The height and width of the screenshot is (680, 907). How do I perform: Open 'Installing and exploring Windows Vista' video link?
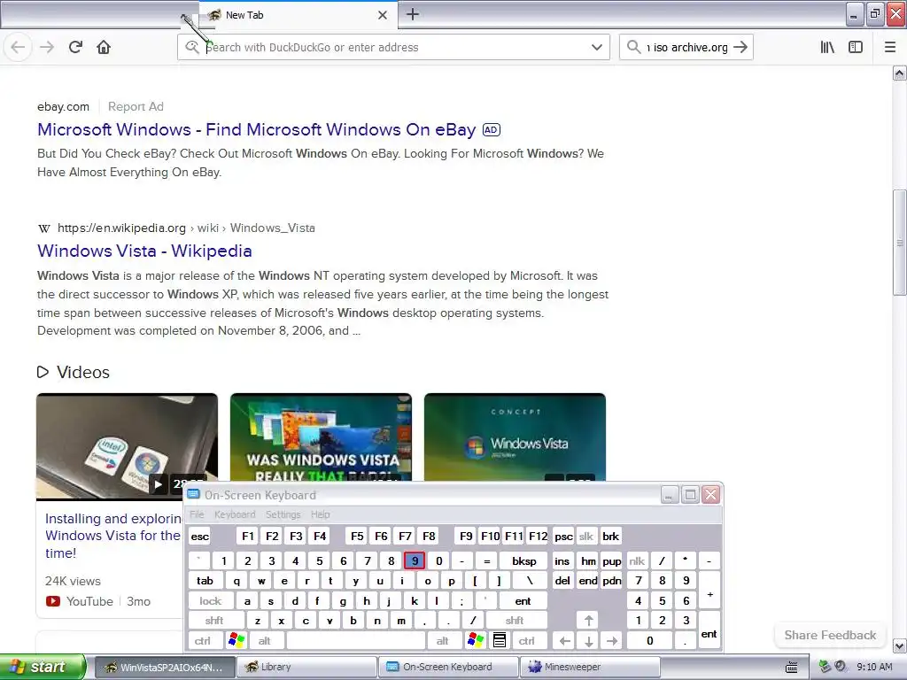point(113,536)
